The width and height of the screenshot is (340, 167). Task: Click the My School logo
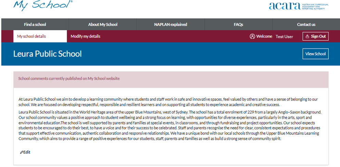(x=43, y=5)
